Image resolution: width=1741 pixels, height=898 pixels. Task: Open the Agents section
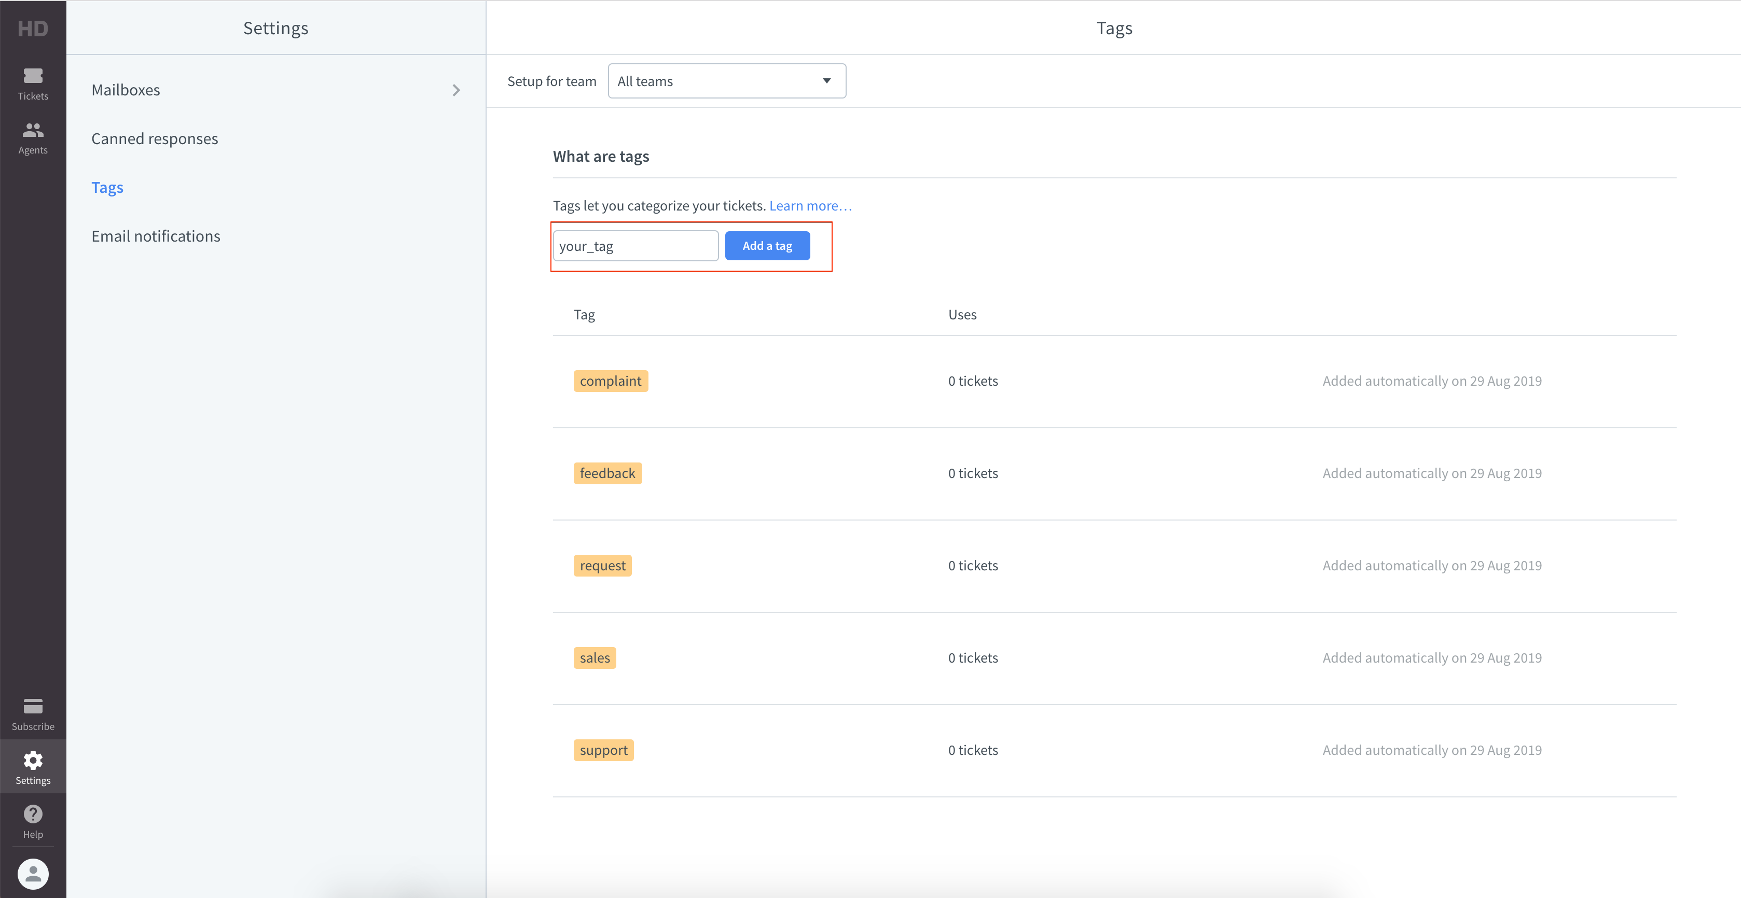[x=33, y=138]
